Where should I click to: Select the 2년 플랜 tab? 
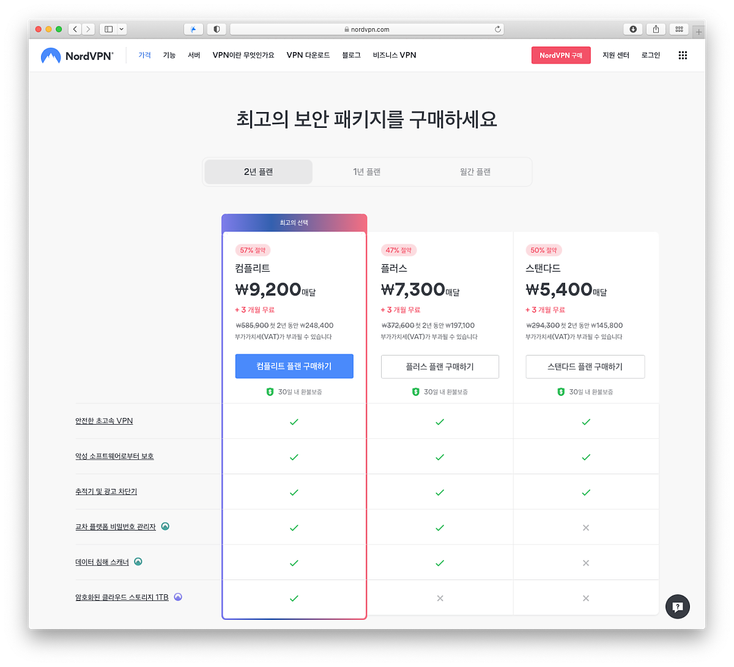click(259, 172)
